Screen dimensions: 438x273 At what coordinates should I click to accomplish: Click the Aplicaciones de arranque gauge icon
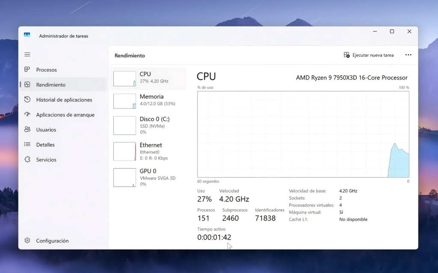(27, 114)
